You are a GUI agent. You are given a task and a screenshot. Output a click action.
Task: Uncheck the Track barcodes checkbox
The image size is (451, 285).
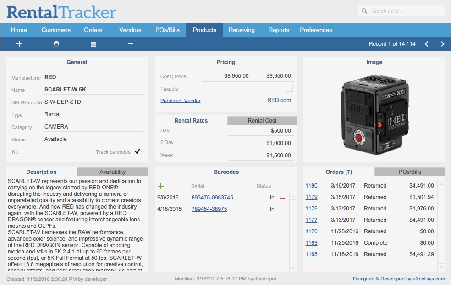tap(137, 151)
